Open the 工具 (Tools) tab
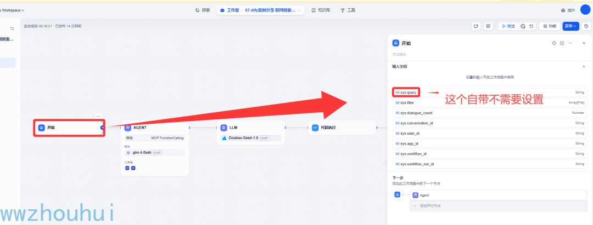This screenshot has width=593, height=225. click(348, 10)
